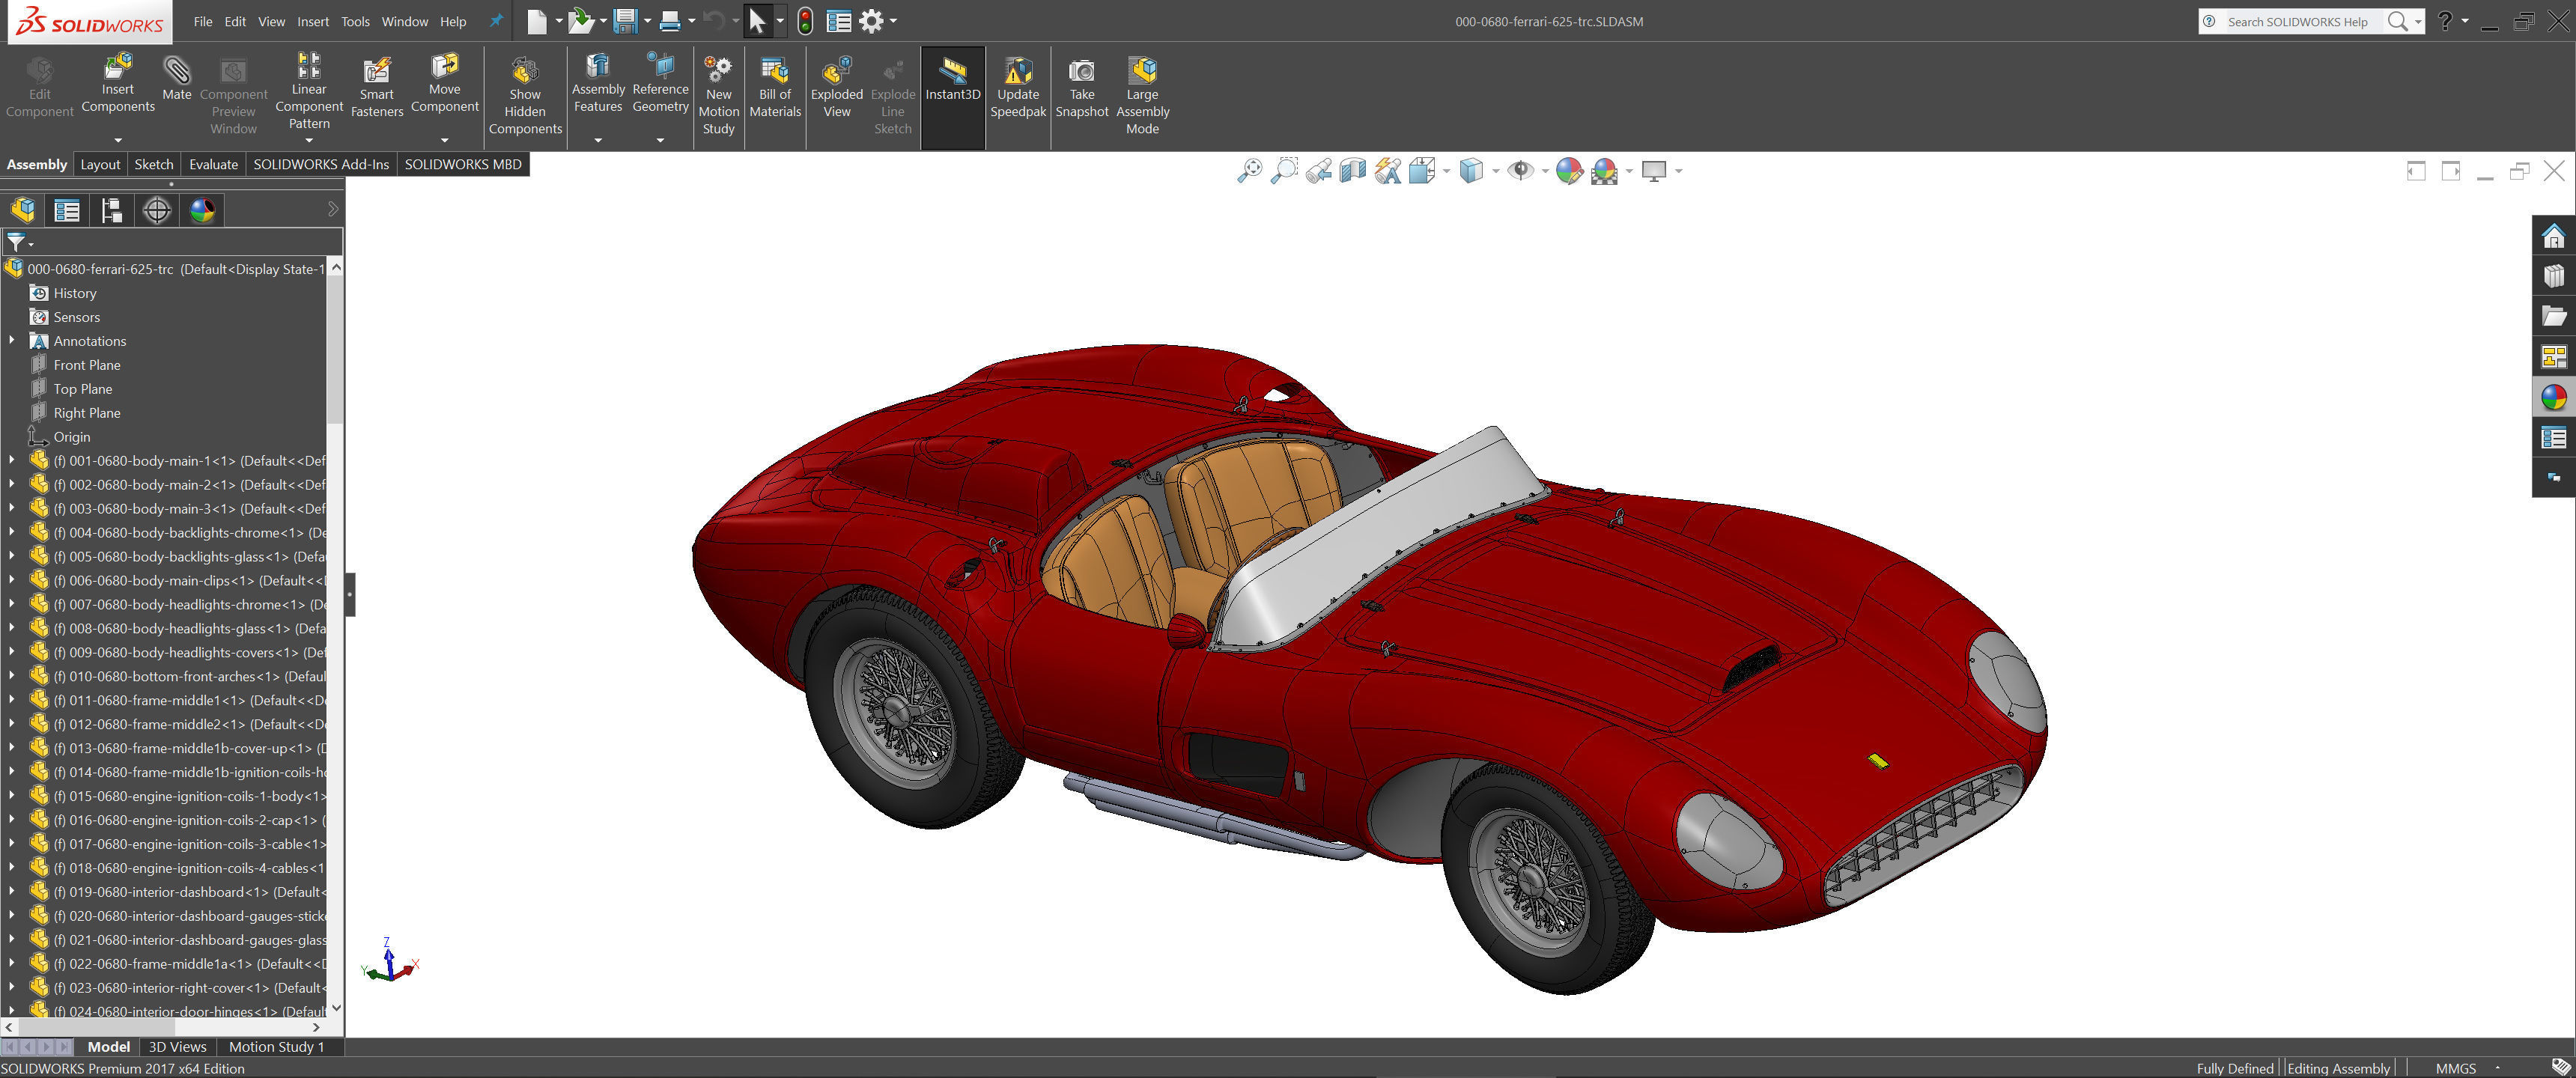Click the Apply Scene icon
The height and width of the screenshot is (1078, 2576).
pos(1604,171)
